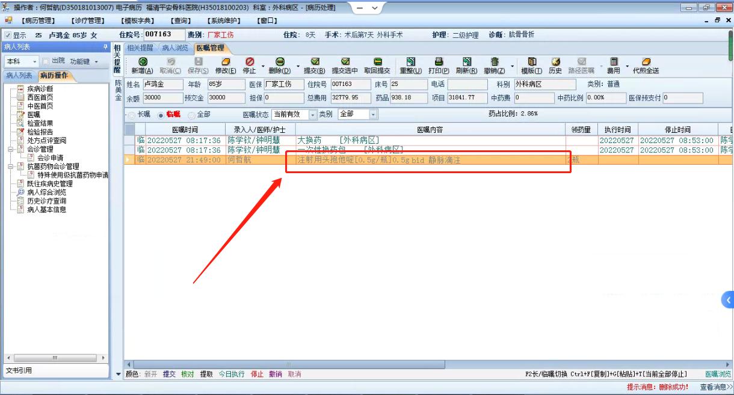Viewport: 734px width, 395px height.
Task: Open the dropdown arrow next to 停止
Action: (x=263, y=66)
